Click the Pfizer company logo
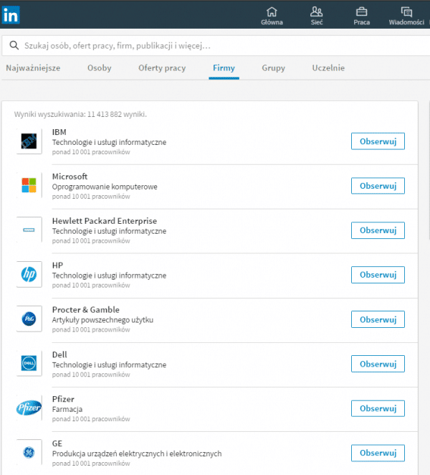 (29, 408)
